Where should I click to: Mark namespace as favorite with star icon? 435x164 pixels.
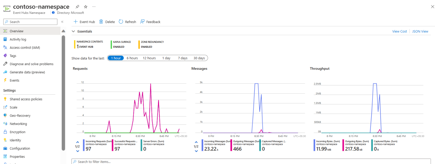point(86,7)
